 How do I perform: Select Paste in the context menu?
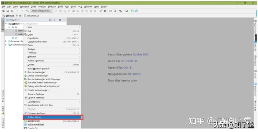pyautogui.click(x=52, y=45)
